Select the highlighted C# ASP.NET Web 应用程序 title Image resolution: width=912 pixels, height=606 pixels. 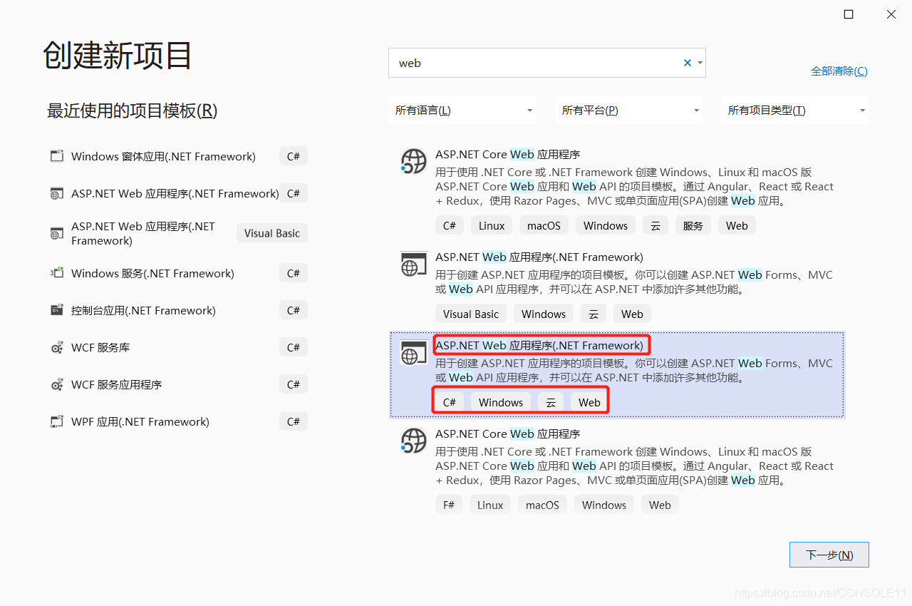539,346
